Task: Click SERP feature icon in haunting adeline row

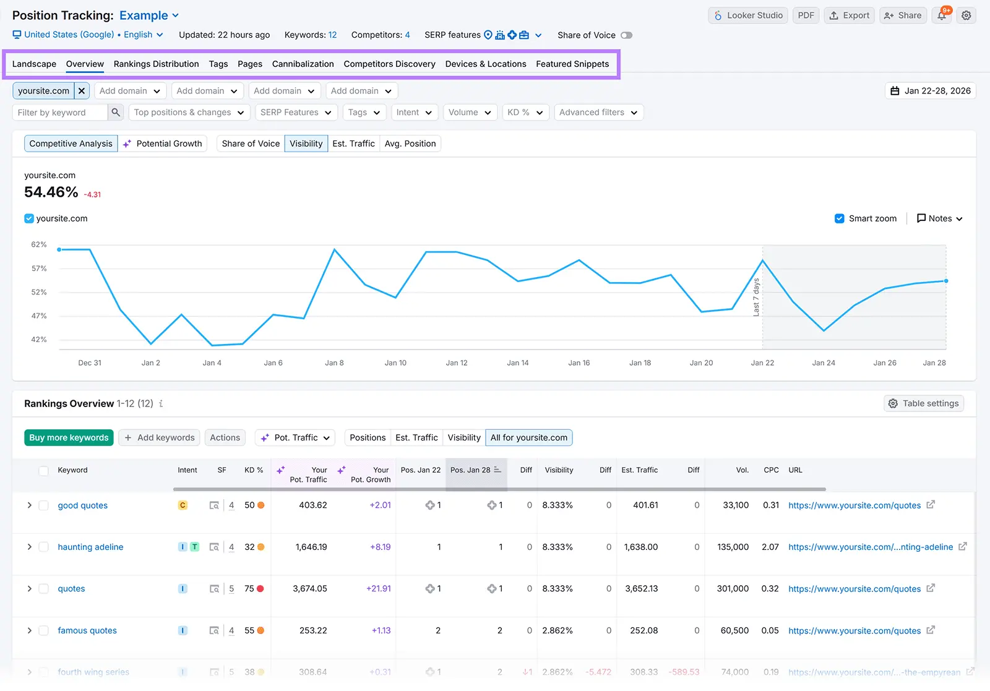Action: coord(214,547)
